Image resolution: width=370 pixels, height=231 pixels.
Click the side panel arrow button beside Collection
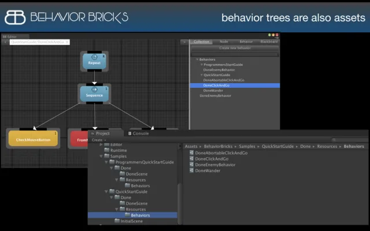[184, 42]
